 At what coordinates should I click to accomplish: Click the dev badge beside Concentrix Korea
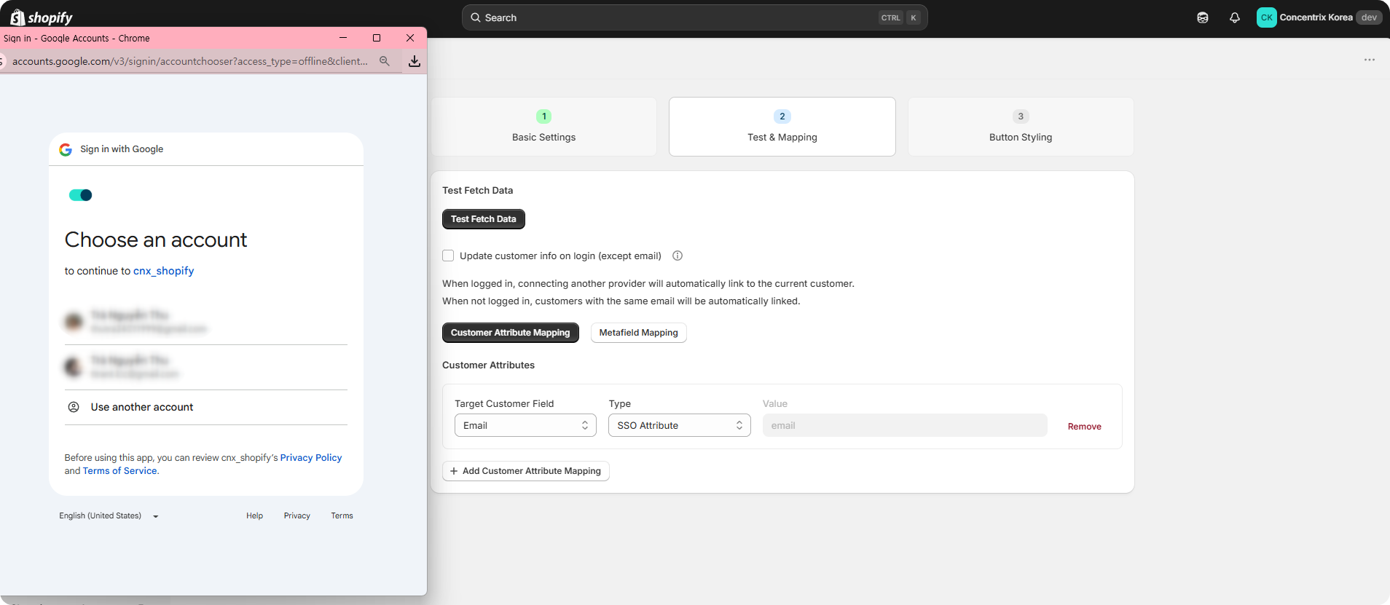[x=1369, y=17]
